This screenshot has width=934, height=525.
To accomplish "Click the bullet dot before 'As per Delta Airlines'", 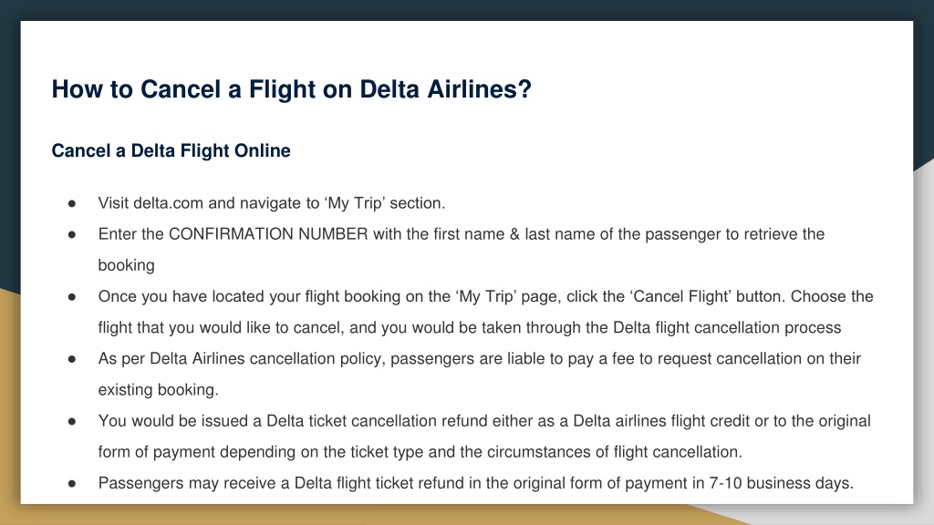I will click(x=72, y=359).
